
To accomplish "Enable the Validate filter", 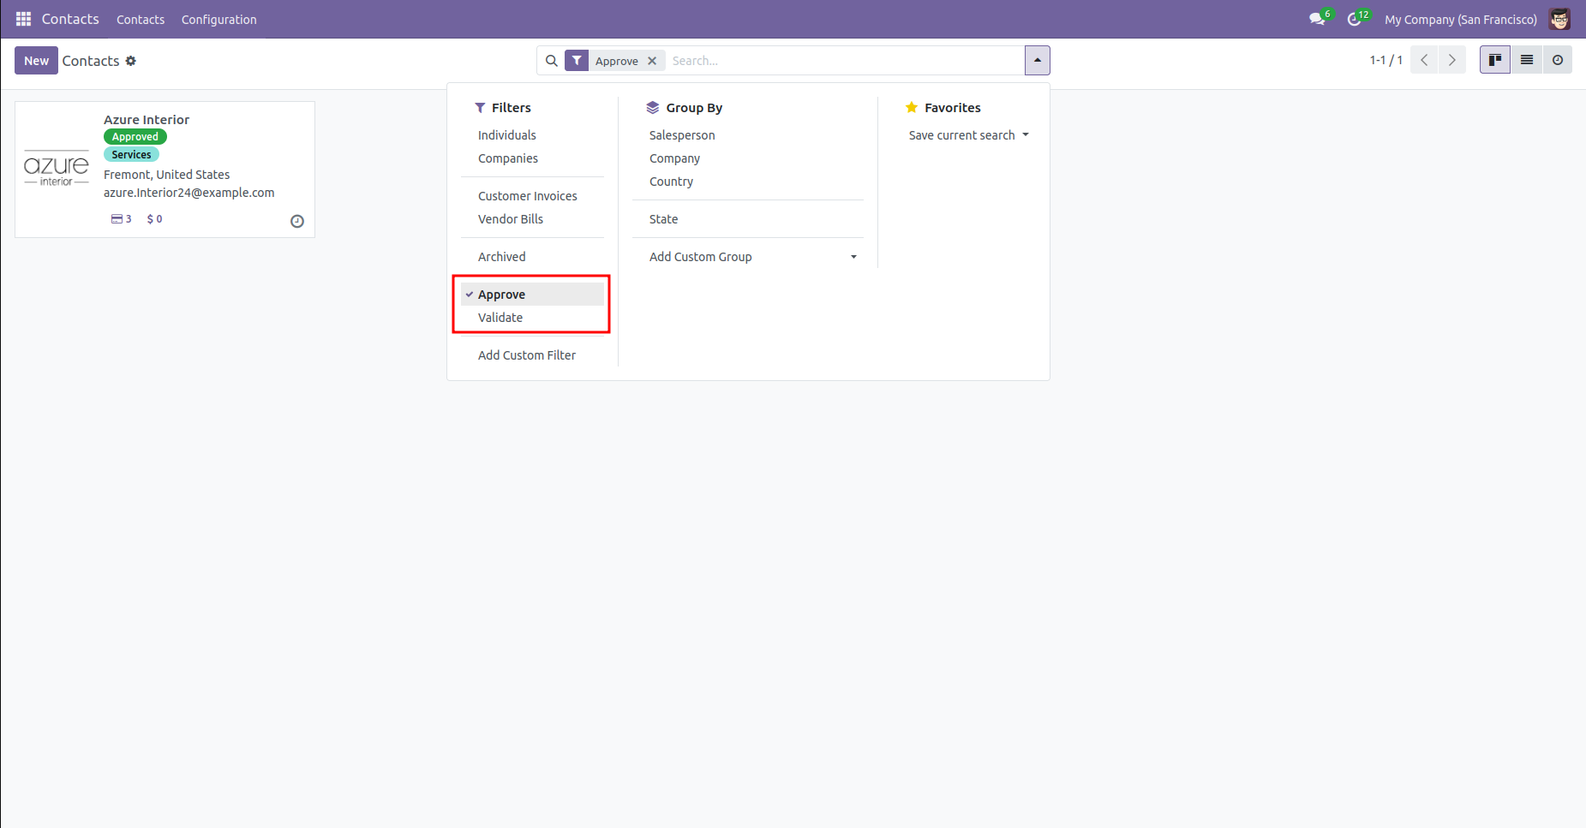I will 500,318.
